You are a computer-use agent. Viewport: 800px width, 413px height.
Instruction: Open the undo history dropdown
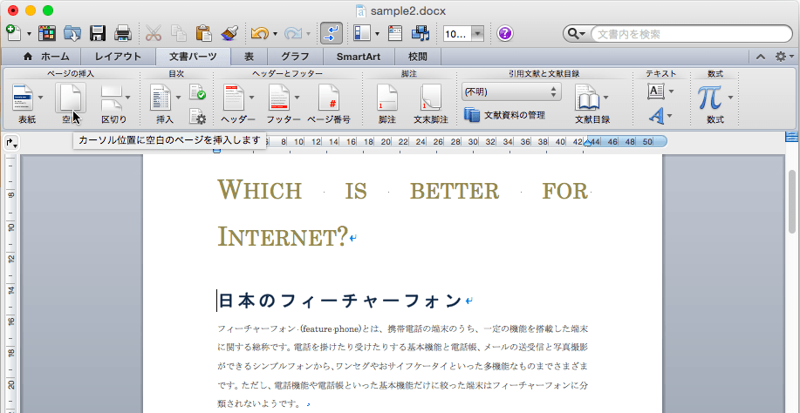(276, 34)
